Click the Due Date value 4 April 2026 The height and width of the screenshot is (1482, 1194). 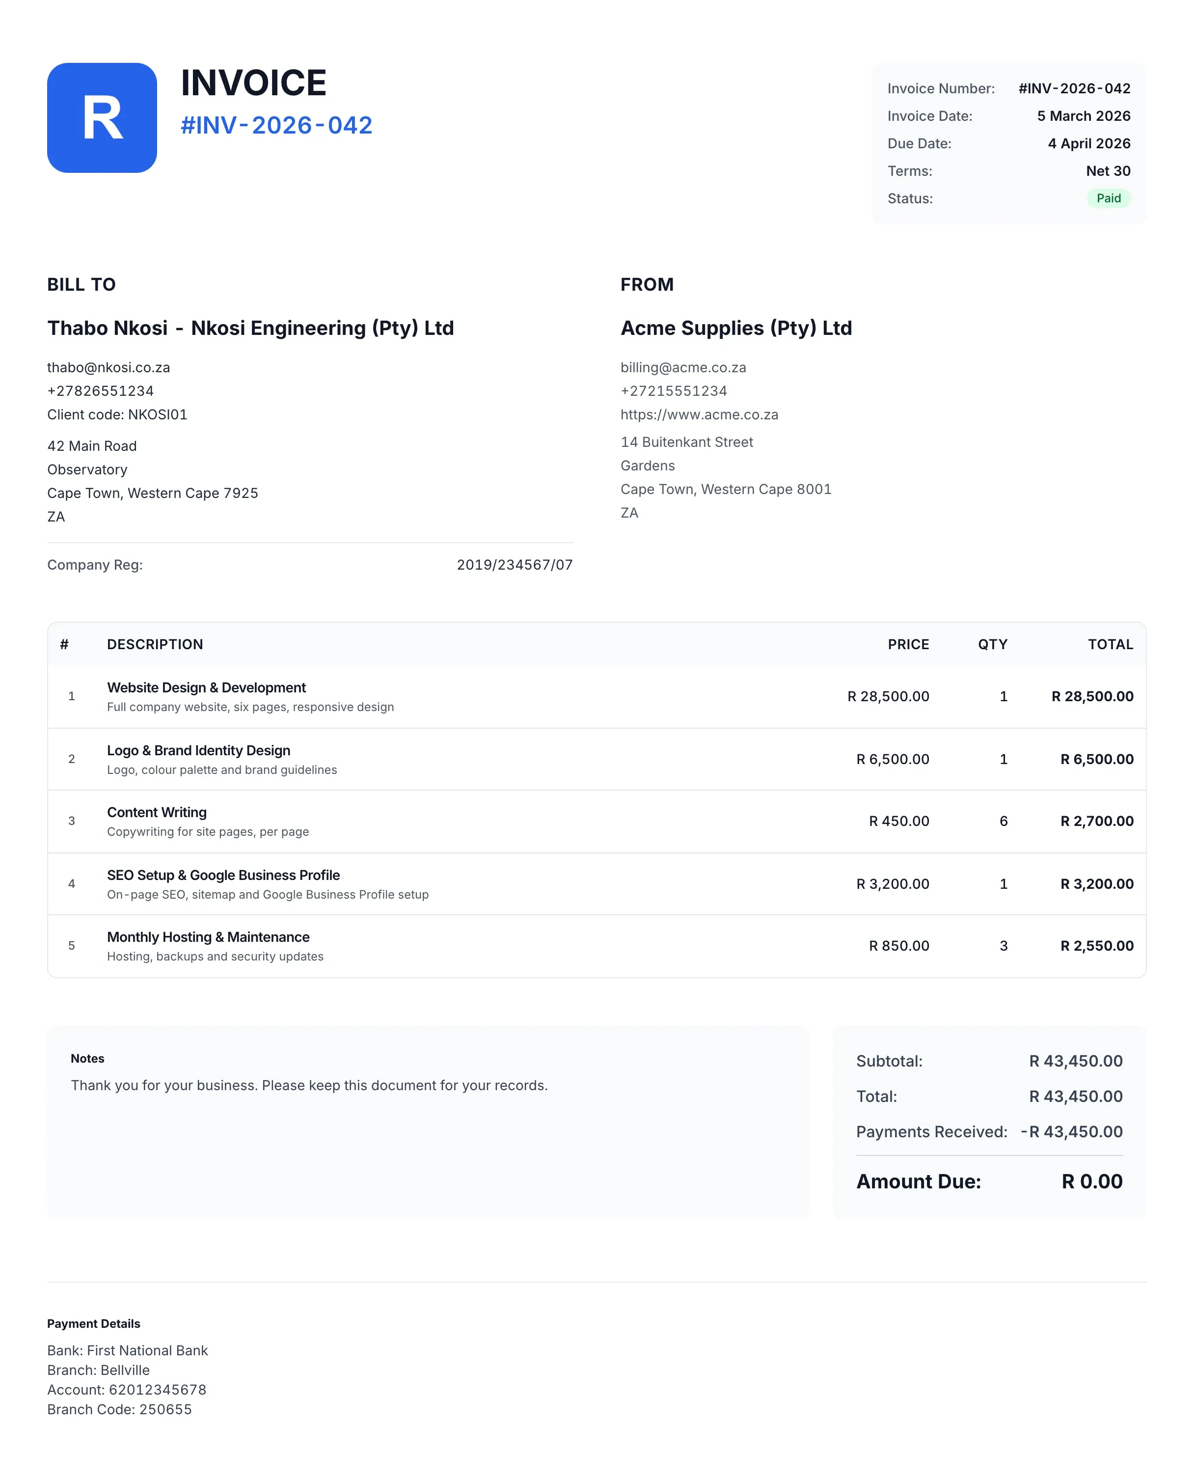[1089, 143]
